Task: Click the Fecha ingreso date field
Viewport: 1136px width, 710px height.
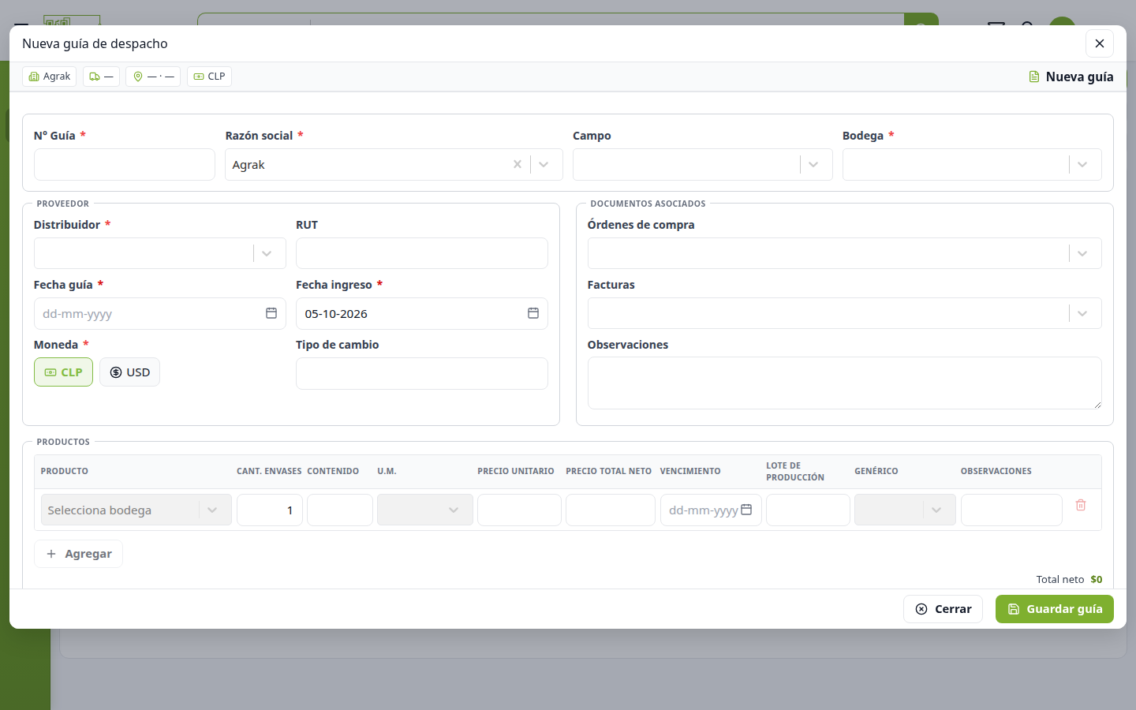Action: point(422,313)
